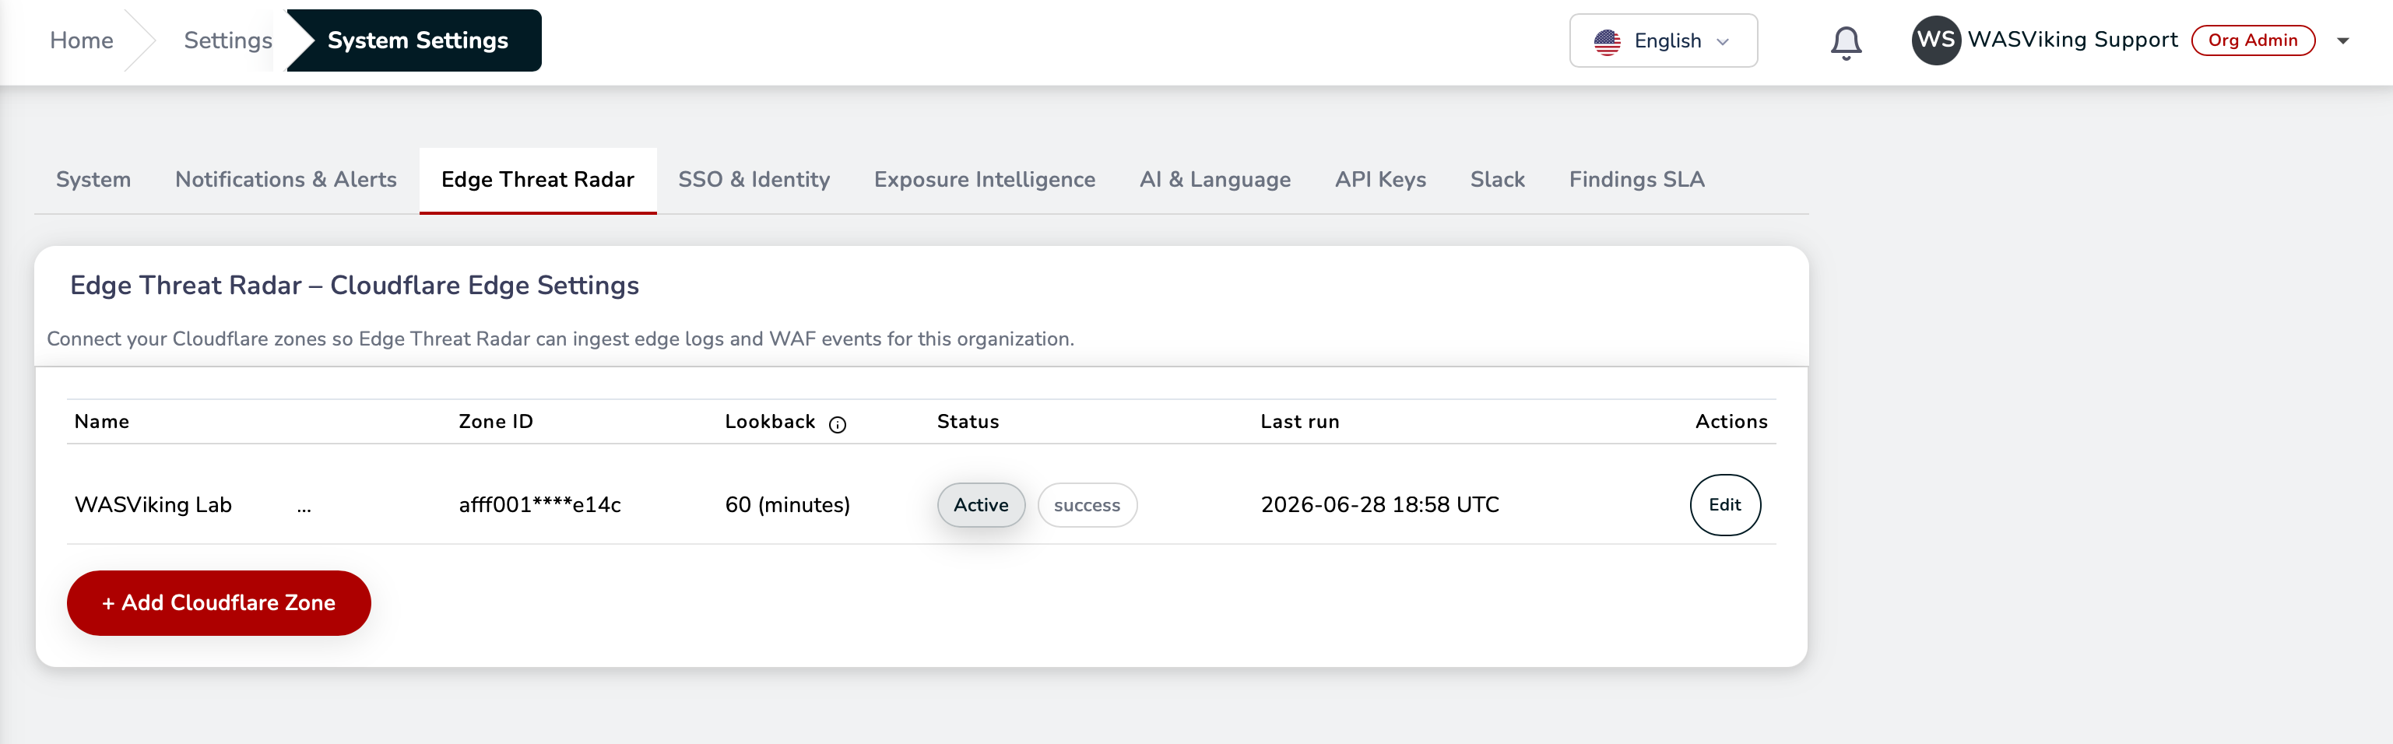Click the Actions column header
2393x744 pixels.
coord(1731,422)
